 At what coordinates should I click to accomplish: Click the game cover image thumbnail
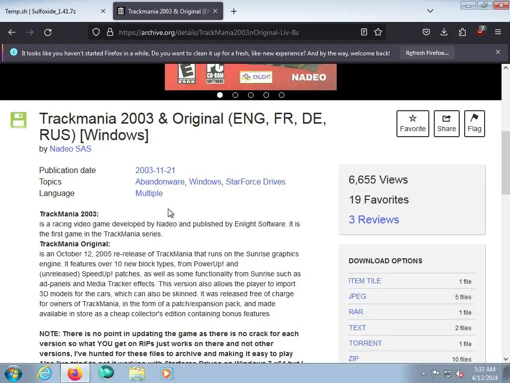tap(251, 77)
